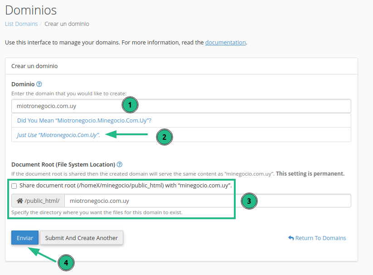
Task: Click the Crear un dominio panel header
Action: pos(181,66)
